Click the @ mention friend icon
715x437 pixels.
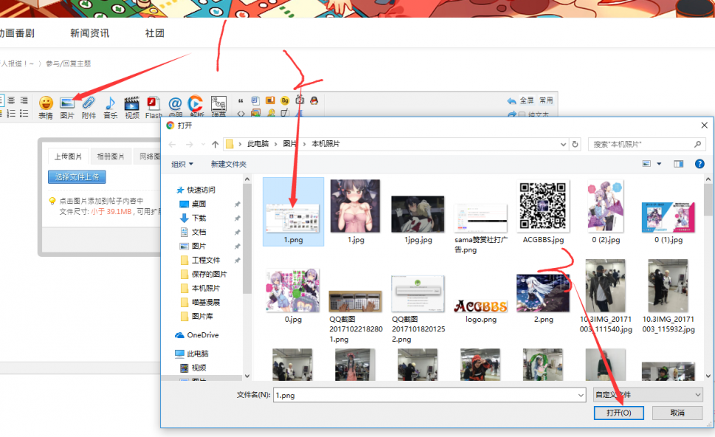[x=175, y=103]
